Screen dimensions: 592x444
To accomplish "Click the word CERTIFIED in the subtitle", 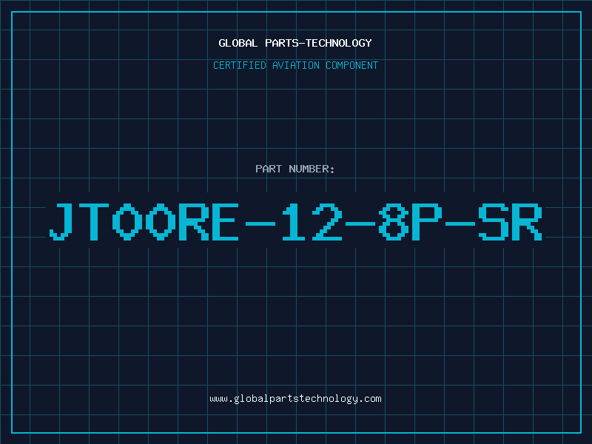I will (239, 65).
